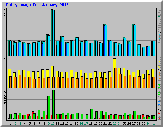Click day label 28 on the axis
This screenshot has width=163, height=127.
click(x=138, y=124)
